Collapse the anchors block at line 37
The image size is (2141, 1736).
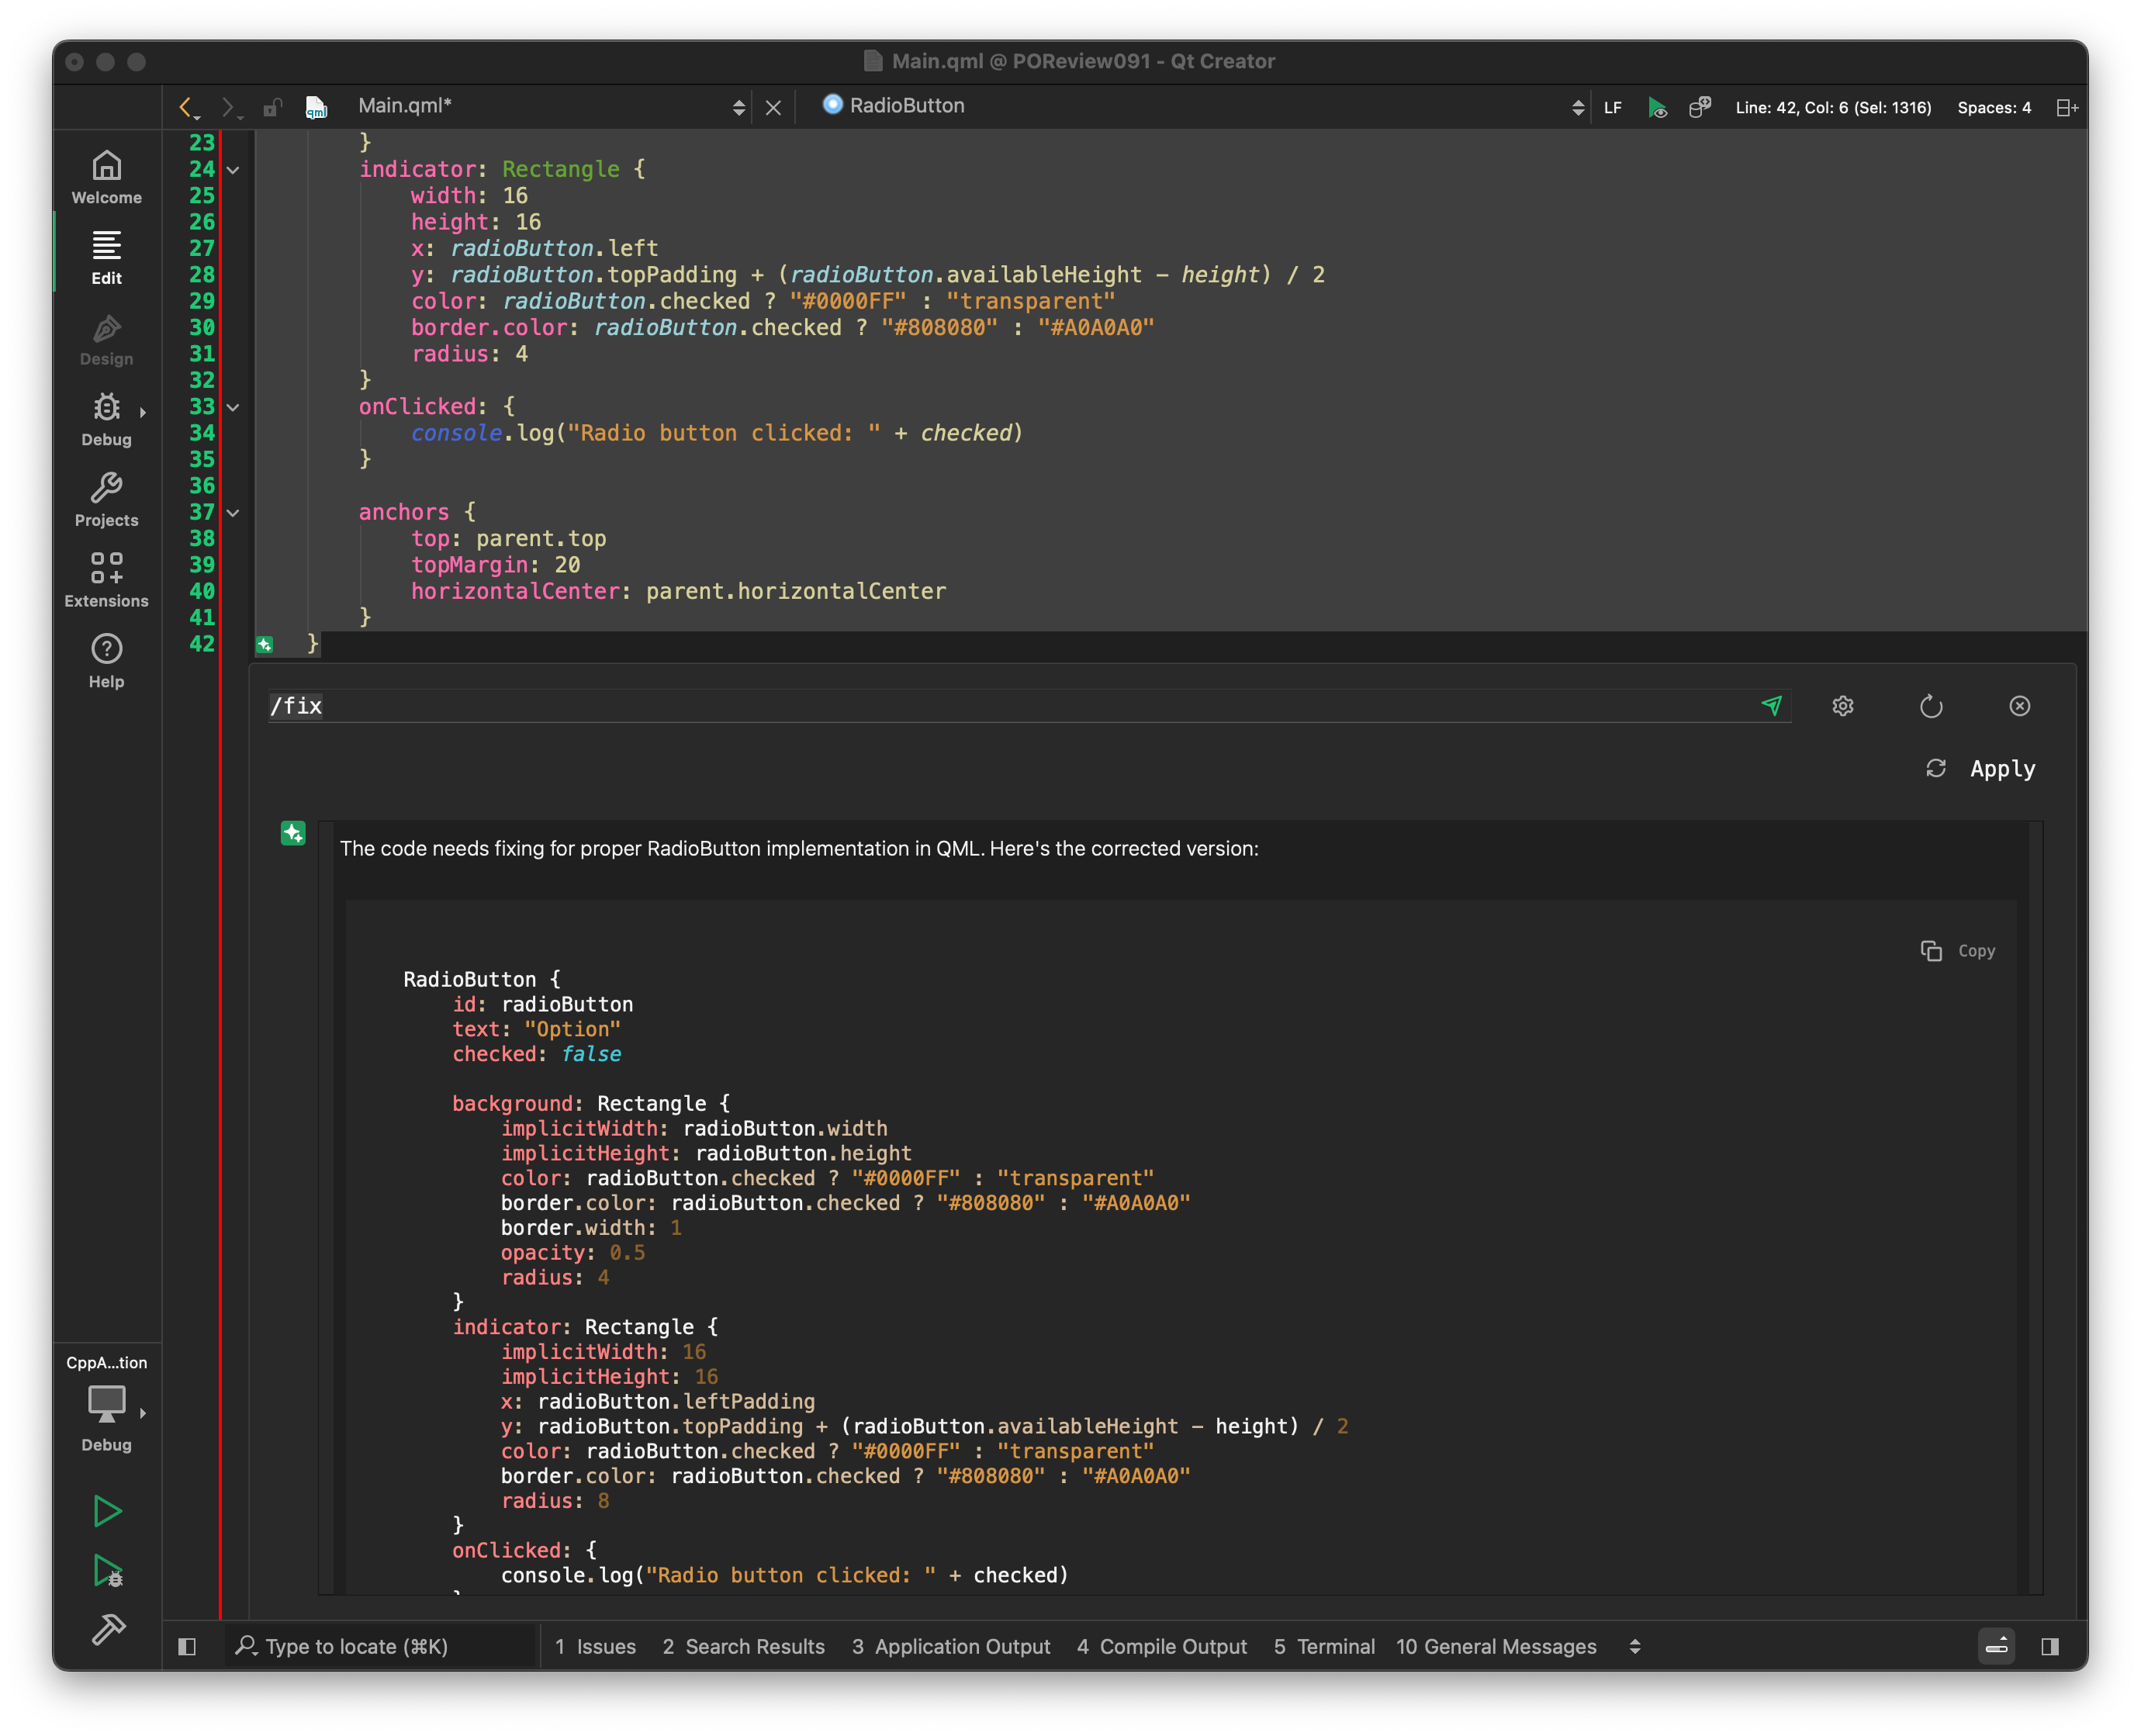click(233, 513)
